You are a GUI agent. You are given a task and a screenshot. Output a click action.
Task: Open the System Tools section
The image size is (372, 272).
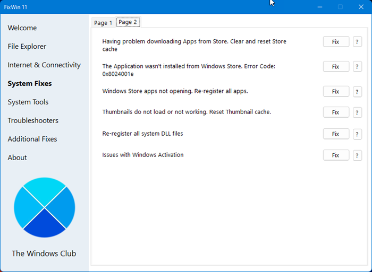point(28,102)
